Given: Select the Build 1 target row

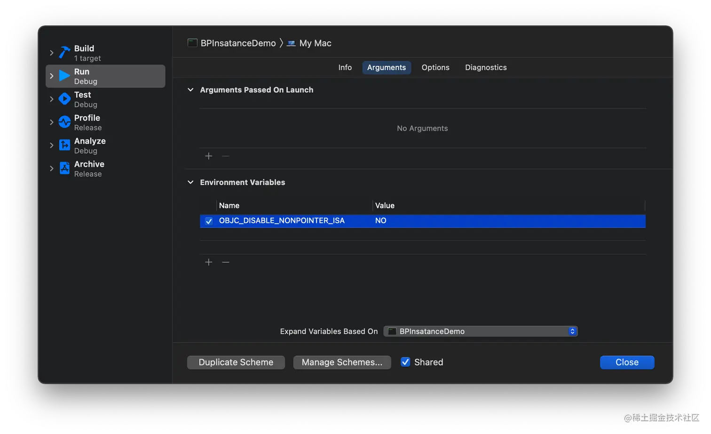Looking at the screenshot, I should pyautogui.click(x=105, y=53).
